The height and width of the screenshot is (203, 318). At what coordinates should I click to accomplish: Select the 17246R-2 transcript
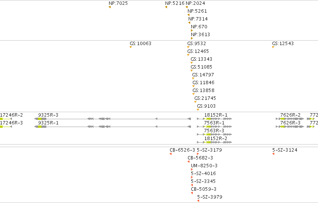[6, 119]
